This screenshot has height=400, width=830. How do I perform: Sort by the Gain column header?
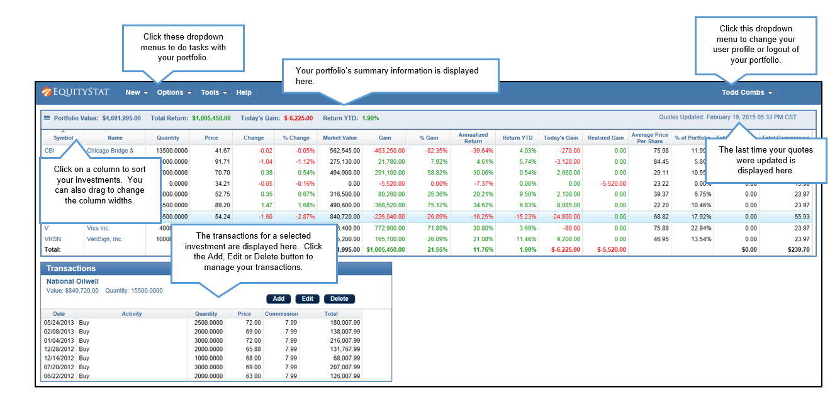click(x=385, y=138)
